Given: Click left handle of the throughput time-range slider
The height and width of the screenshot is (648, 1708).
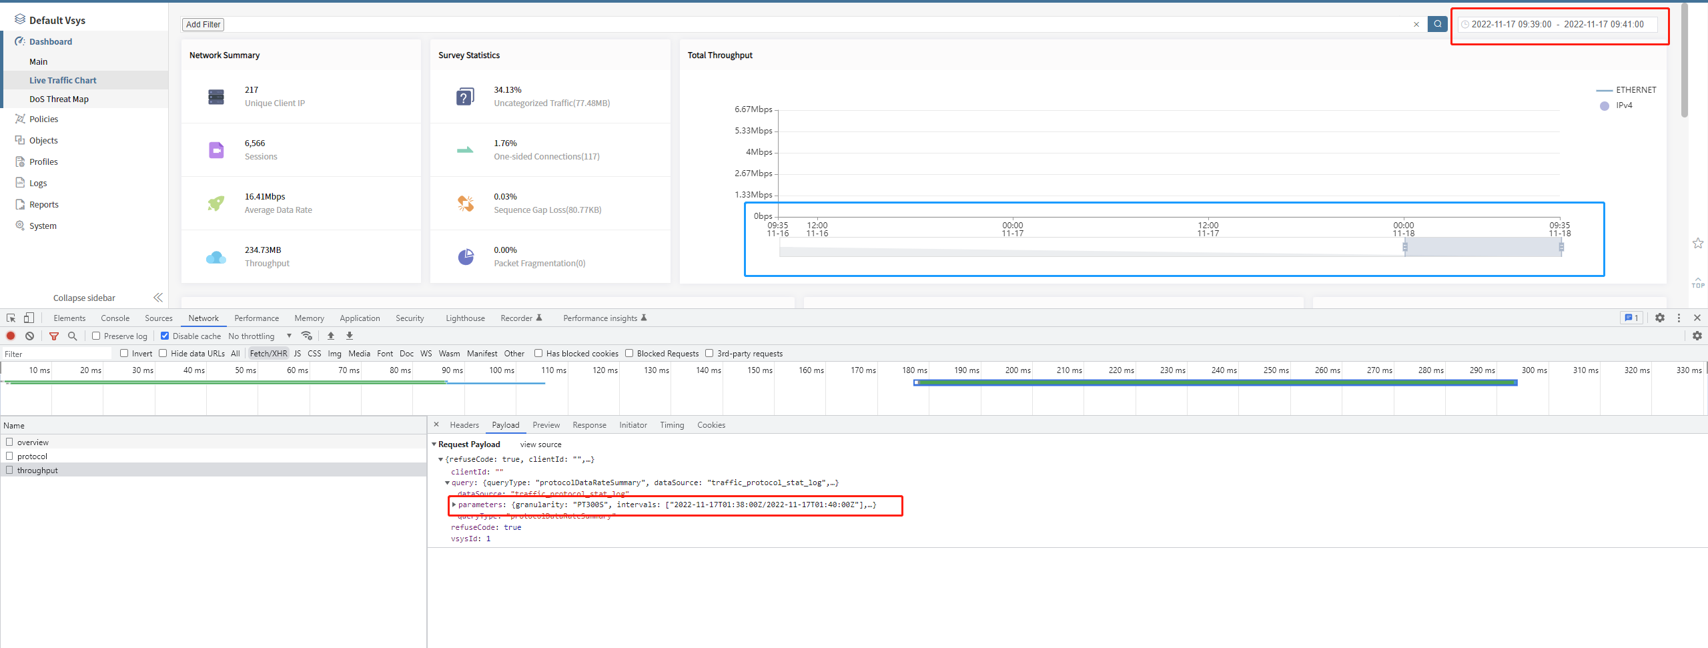Looking at the screenshot, I should tap(1404, 247).
